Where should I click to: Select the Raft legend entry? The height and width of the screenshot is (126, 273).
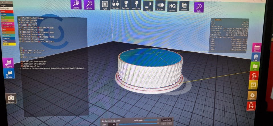[x=8, y=32]
